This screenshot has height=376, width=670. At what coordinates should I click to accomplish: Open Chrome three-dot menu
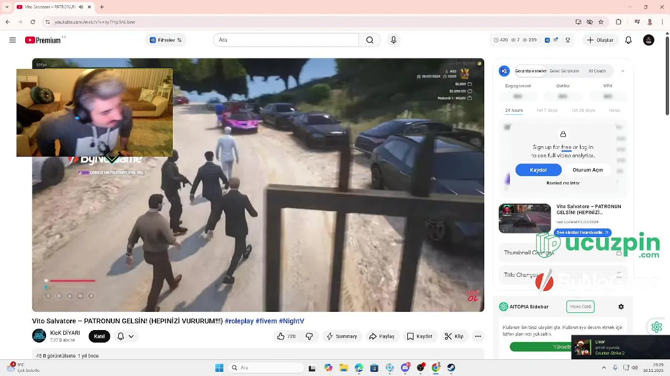(x=662, y=22)
